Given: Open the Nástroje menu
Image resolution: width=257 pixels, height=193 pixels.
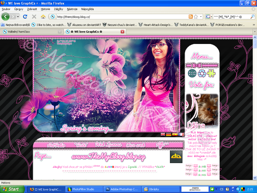Looking at the screenshot, I should (x=72, y=9).
